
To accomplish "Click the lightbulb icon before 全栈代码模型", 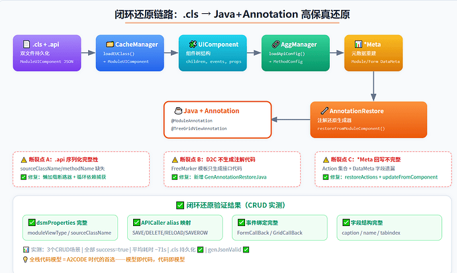I will tap(25, 259).
